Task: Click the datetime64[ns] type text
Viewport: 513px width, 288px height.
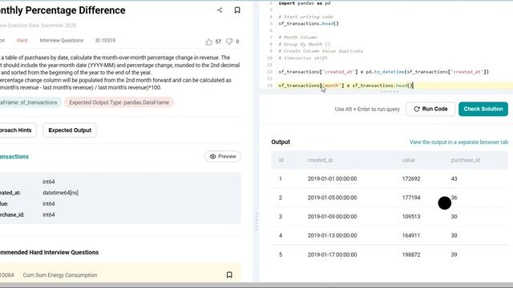Action: click(61, 193)
